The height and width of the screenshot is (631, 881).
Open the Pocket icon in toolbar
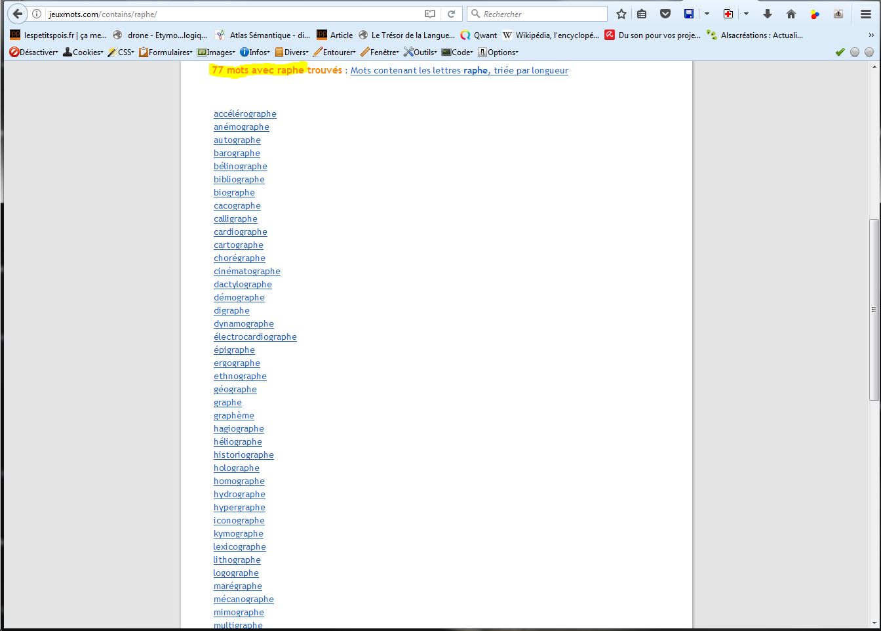click(665, 14)
